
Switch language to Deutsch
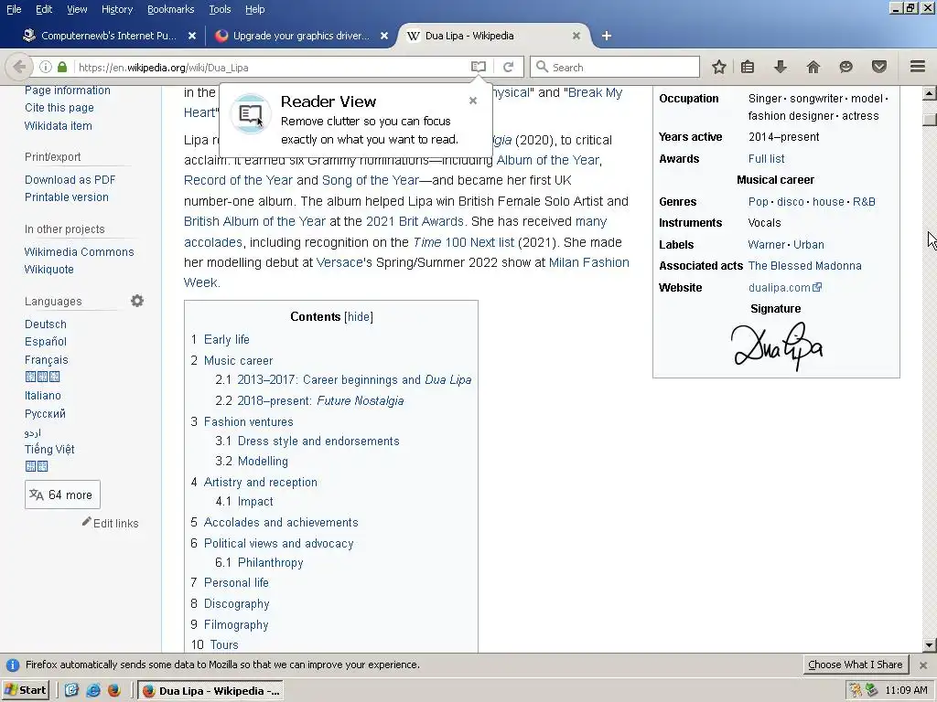46,324
